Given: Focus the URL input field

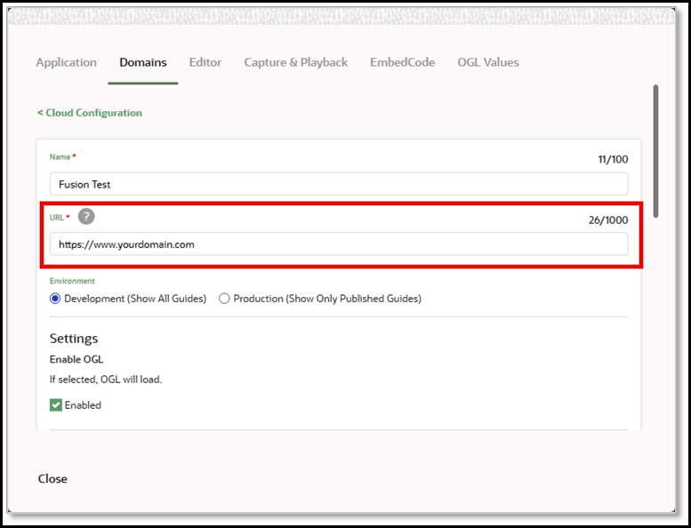Looking at the screenshot, I should pyautogui.click(x=339, y=244).
